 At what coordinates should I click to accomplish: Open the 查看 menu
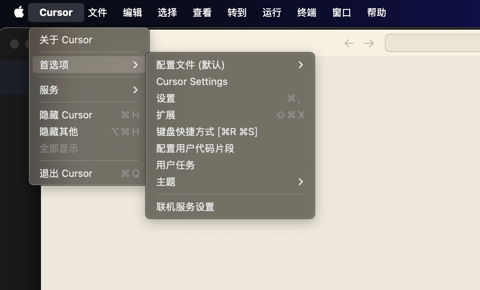[x=202, y=13]
